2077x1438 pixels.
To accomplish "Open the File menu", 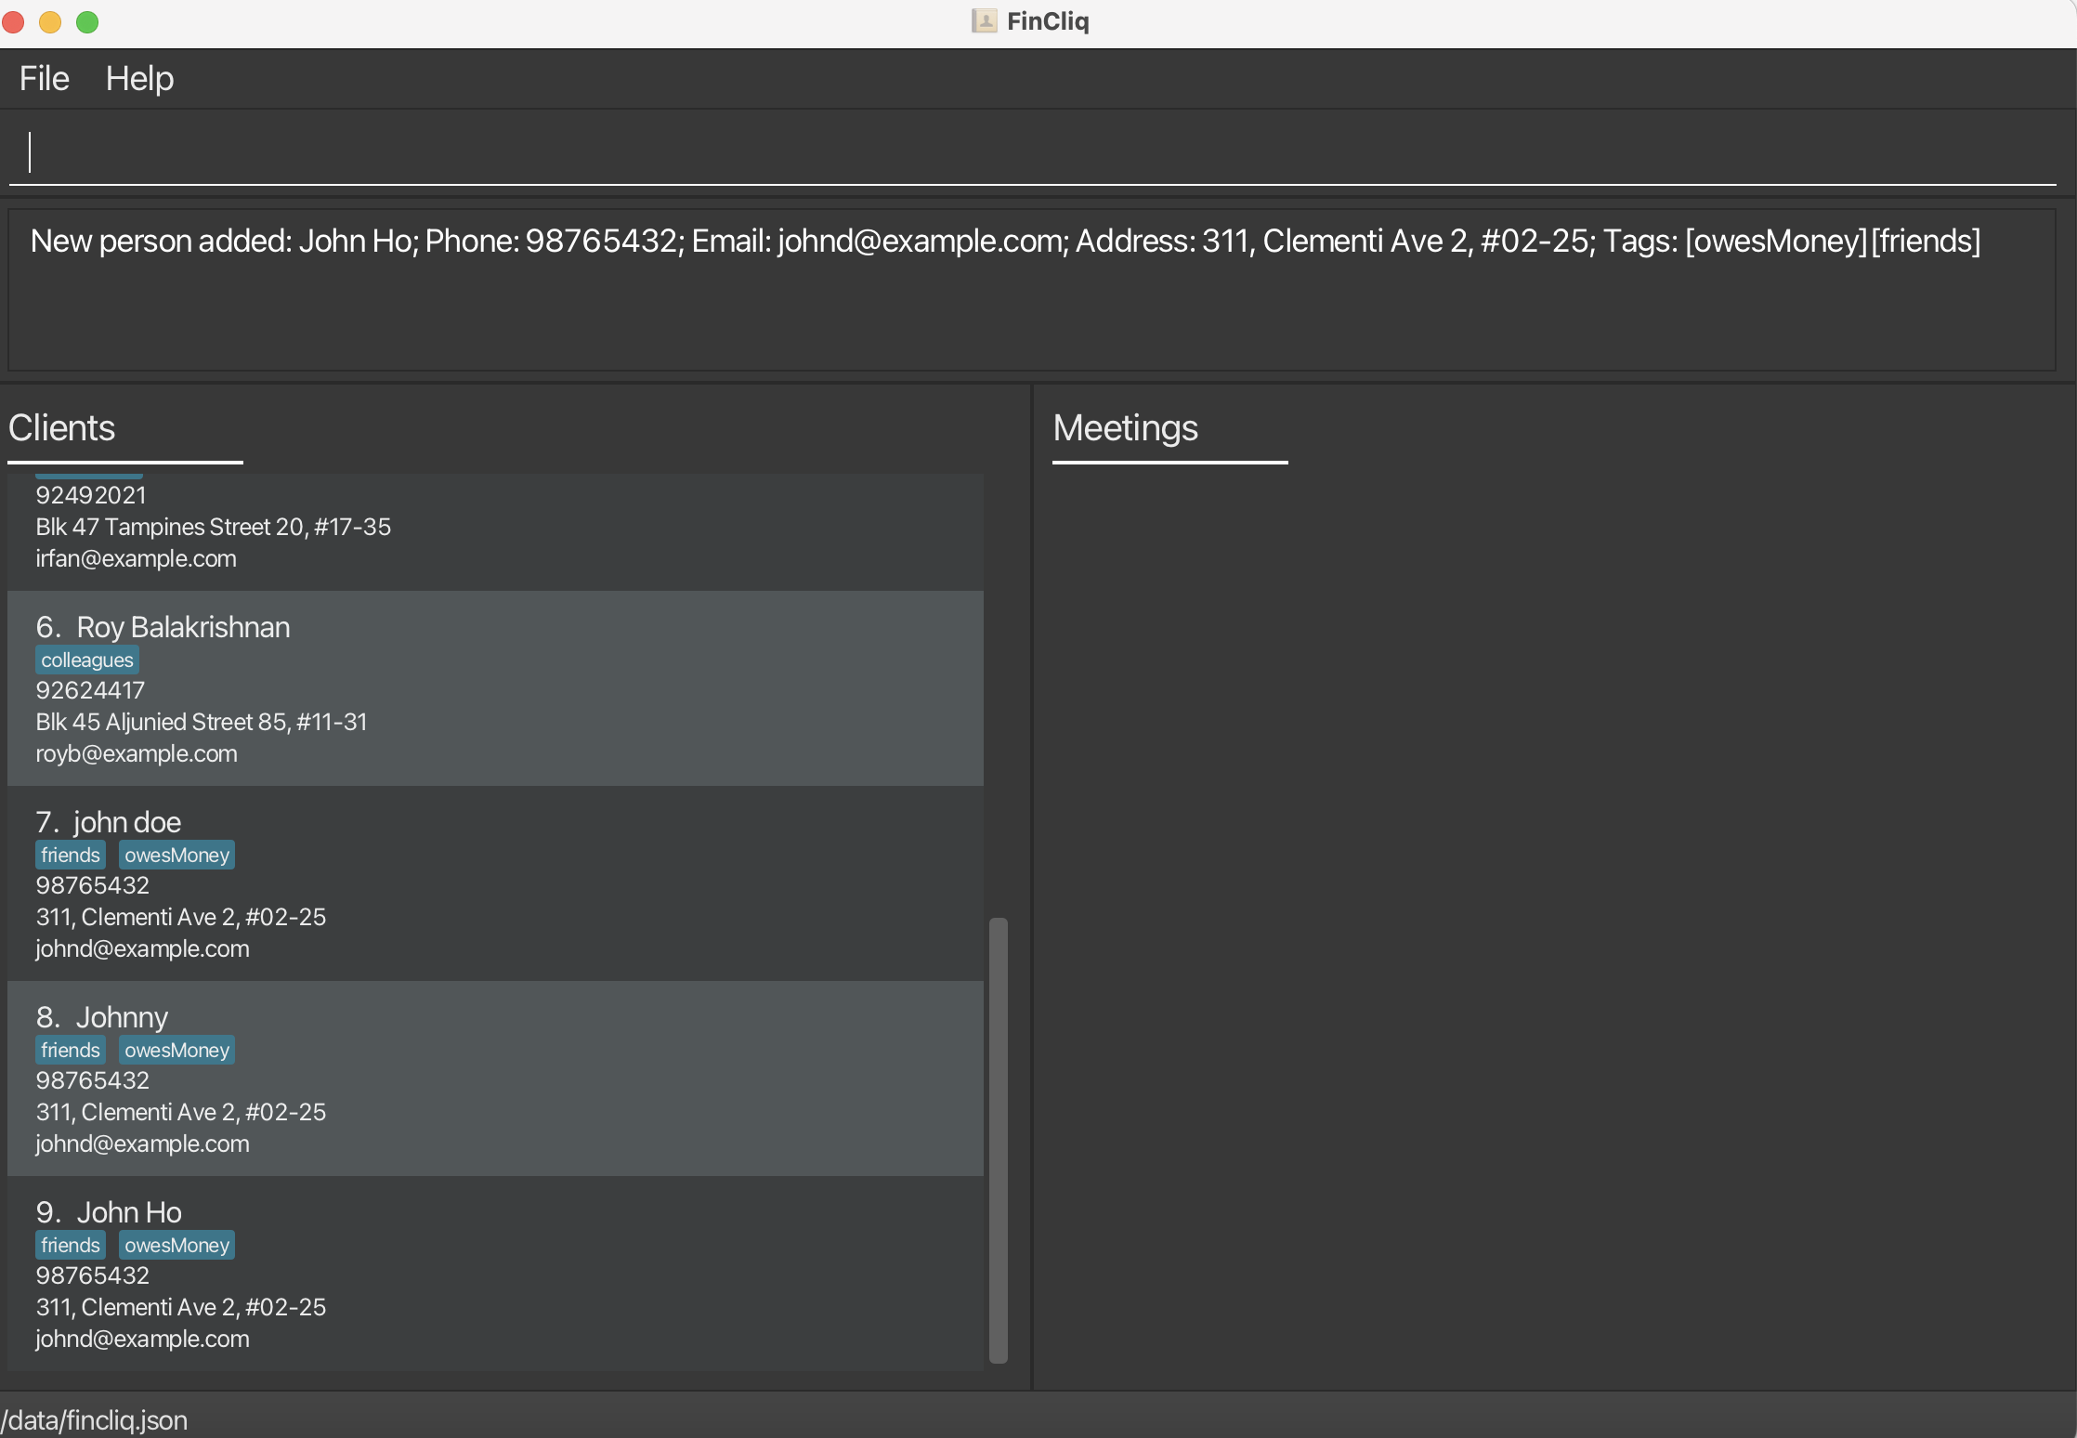I will pyautogui.click(x=44, y=79).
